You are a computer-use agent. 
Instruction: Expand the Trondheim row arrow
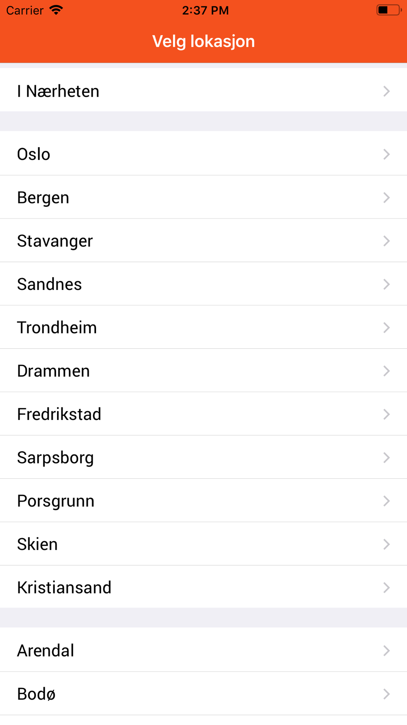(386, 327)
